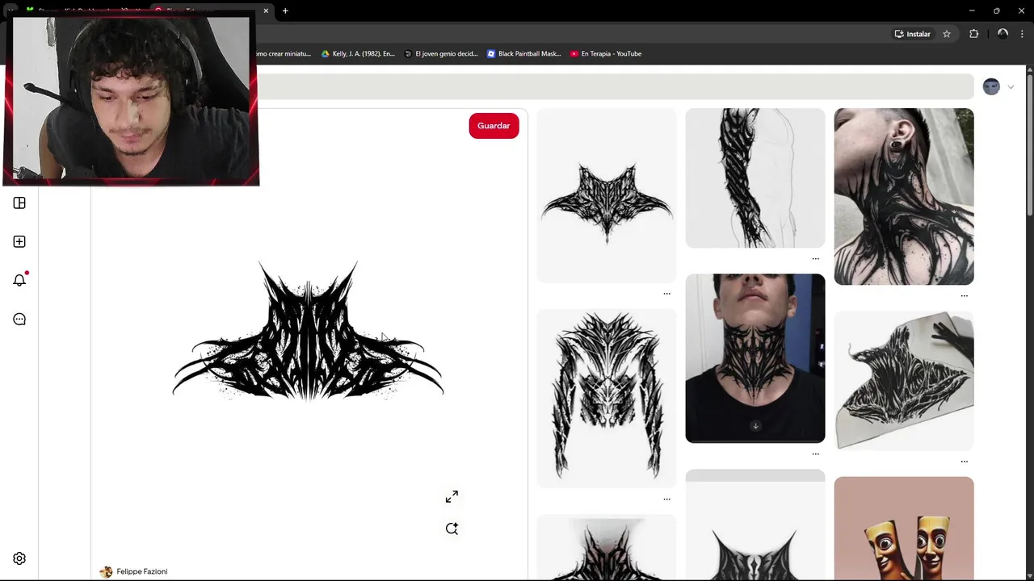This screenshot has height=581, width=1034.
Task: Open more options under side neck tattoo photo
Action: [964, 296]
